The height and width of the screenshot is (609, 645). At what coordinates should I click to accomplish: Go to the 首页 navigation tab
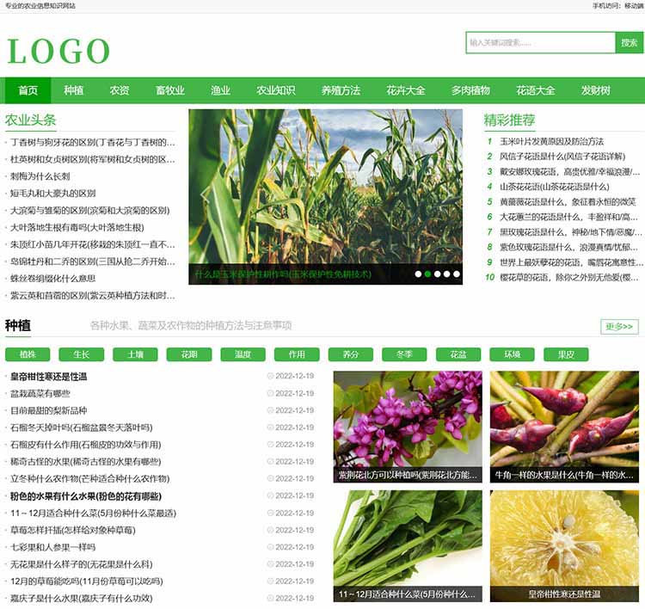(x=28, y=90)
